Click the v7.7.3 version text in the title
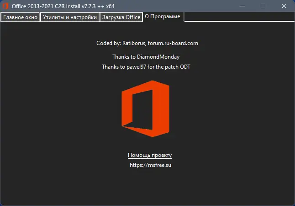 [89, 6]
